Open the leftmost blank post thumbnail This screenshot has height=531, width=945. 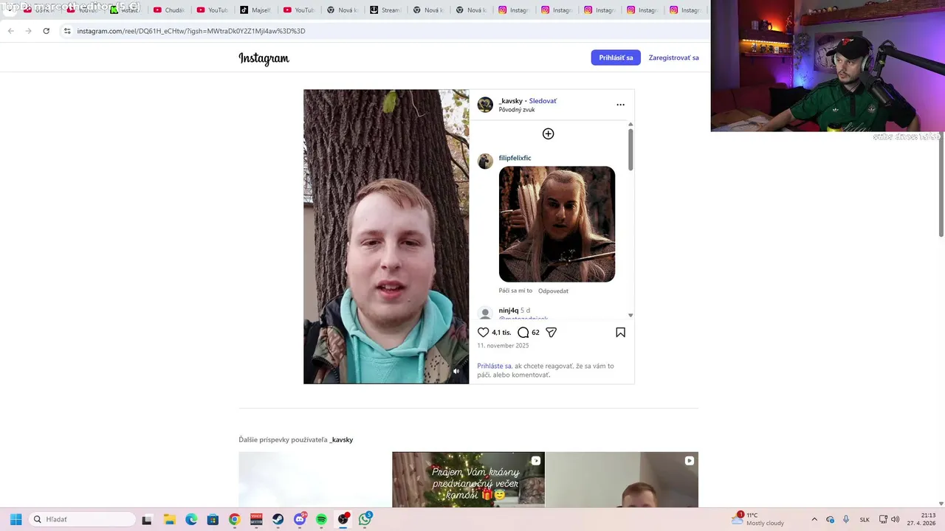pyautogui.click(x=315, y=479)
